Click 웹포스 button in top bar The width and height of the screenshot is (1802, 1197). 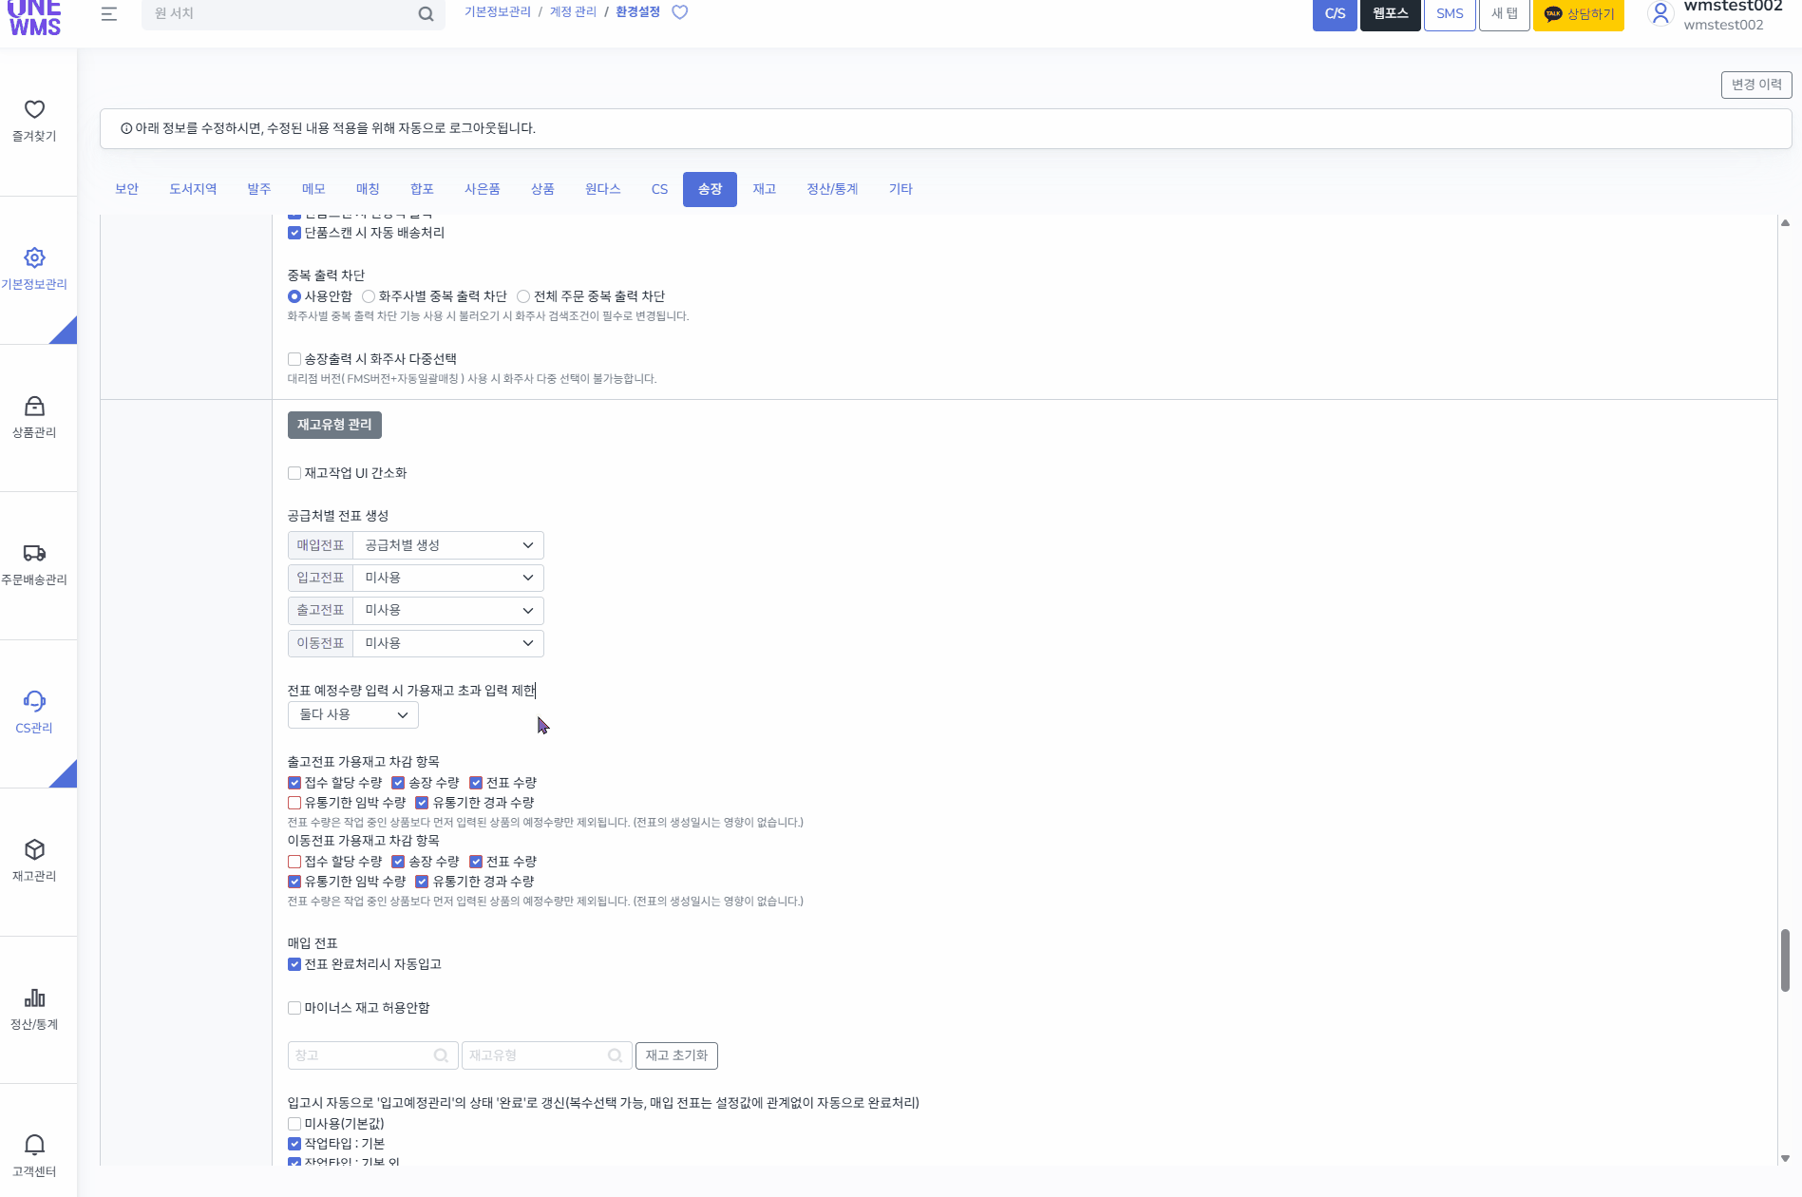(1390, 13)
